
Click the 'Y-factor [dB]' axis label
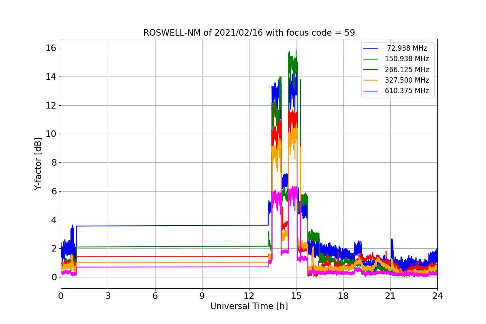pyautogui.click(x=38, y=164)
